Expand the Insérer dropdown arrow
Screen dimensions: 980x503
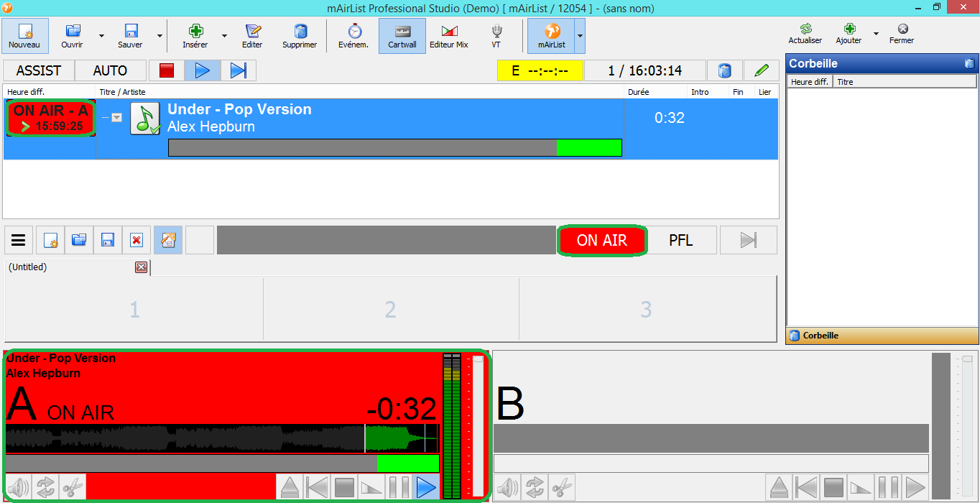tap(224, 36)
